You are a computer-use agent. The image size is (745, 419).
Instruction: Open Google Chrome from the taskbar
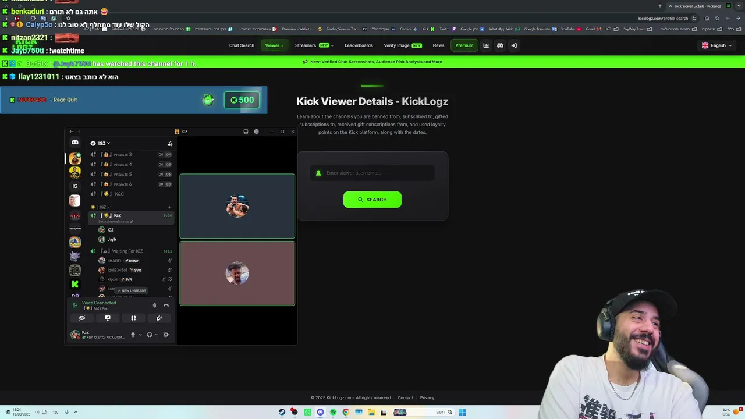(346, 412)
